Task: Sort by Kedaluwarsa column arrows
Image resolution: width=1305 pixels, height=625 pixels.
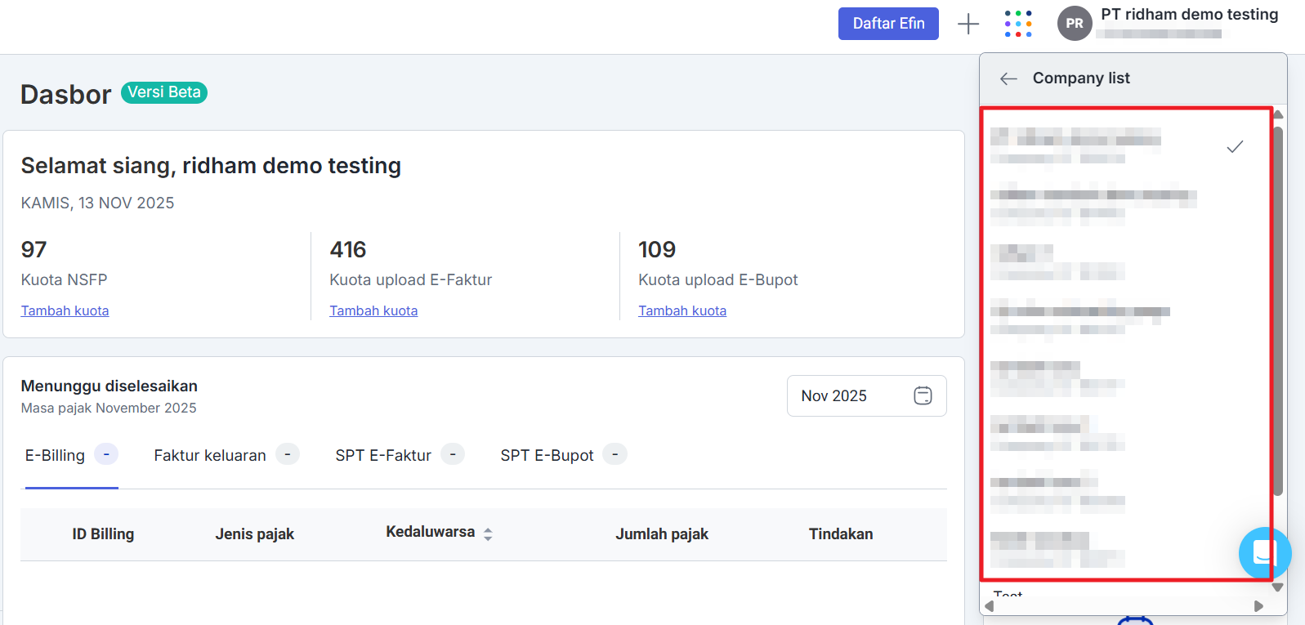Action: coord(488,534)
